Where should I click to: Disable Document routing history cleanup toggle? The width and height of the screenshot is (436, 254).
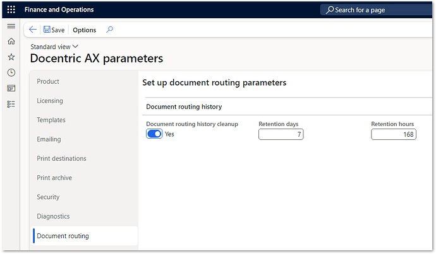[154, 134]
